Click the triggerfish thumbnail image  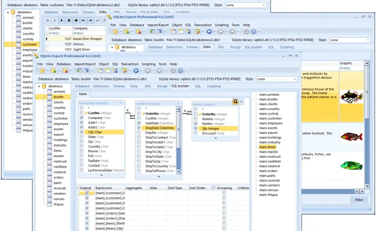tap(351, 96)
